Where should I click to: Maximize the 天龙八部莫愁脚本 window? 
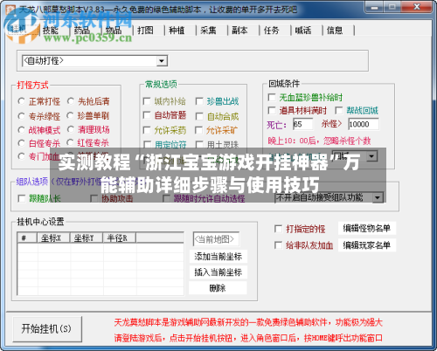click(393, 7)
